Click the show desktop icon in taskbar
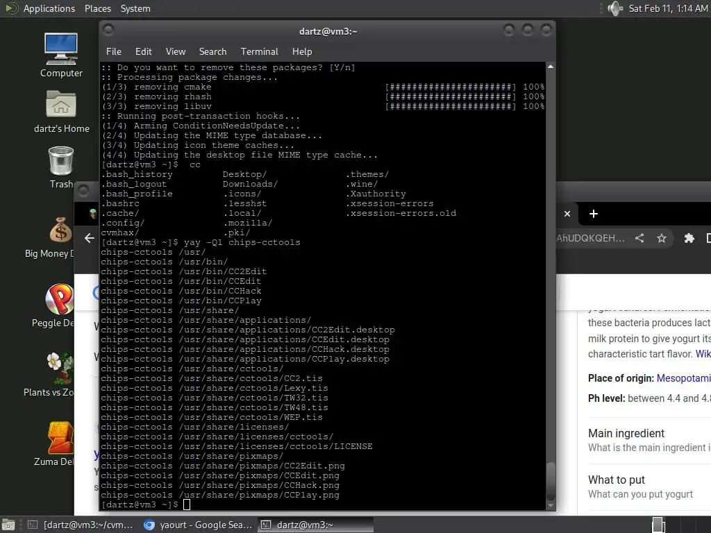Screen dimensions: 711x533 tap(8, 525)
